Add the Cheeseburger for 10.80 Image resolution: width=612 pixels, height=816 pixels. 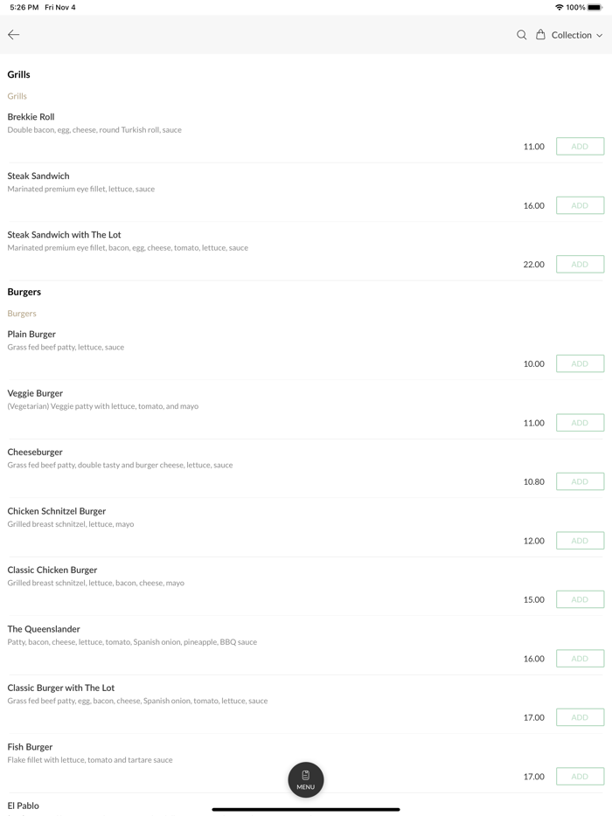(580, 481)
